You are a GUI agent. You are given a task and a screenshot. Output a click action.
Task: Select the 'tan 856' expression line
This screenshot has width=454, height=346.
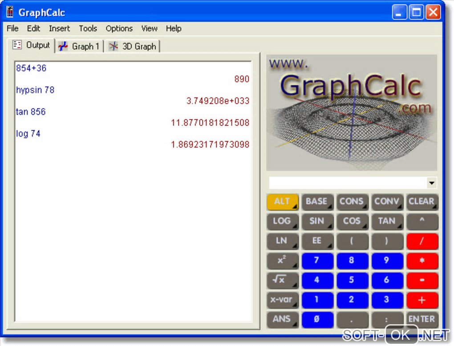click(x=31, y=112)
